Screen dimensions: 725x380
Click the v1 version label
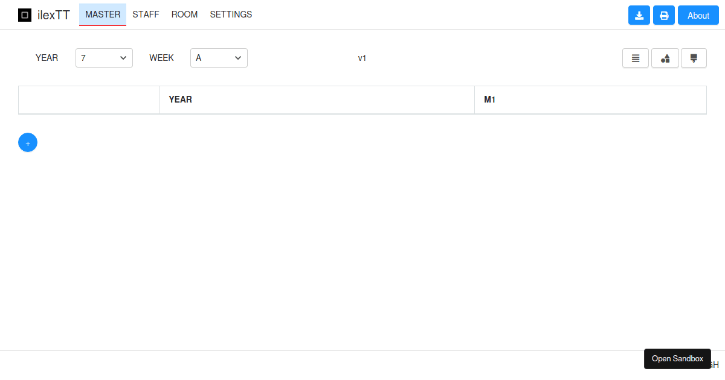coord(362,58)
